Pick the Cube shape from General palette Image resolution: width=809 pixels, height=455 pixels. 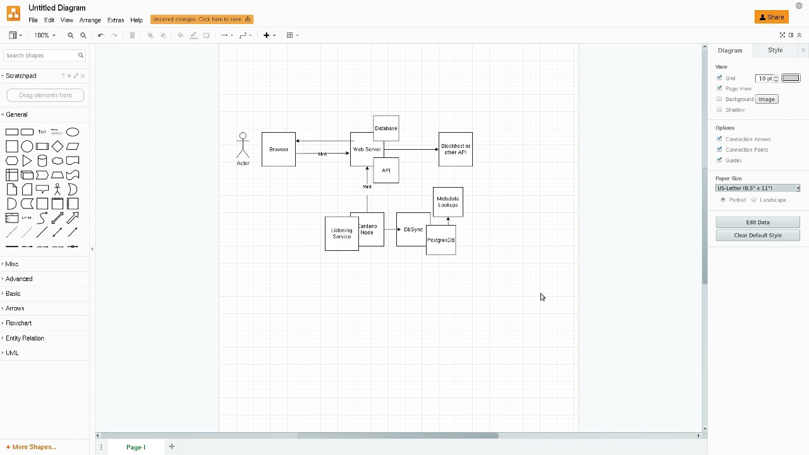27,175
